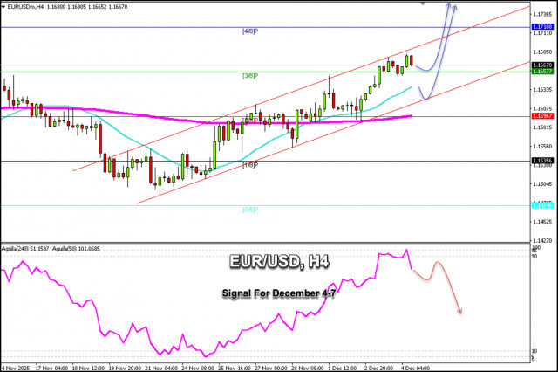558x372 pixels.
Task: Click the oscillator scale value 10
Action: [534, 351]
